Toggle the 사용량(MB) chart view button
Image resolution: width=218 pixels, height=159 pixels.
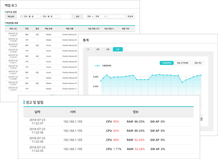point(166,63)
